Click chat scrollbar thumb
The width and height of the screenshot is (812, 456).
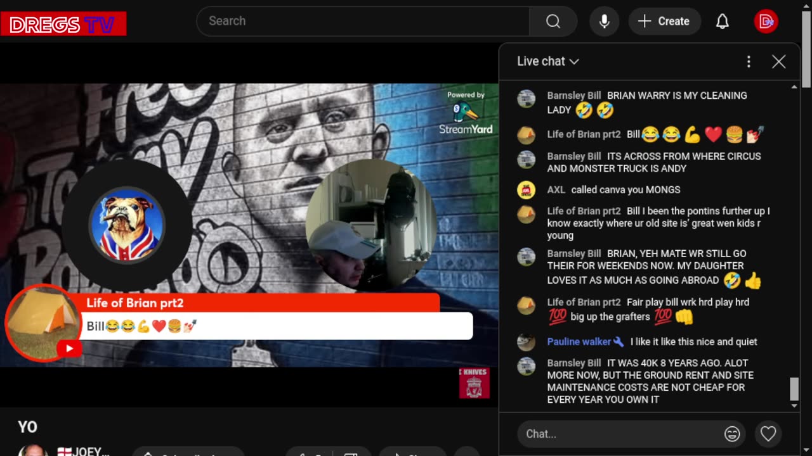click(794, 389)
